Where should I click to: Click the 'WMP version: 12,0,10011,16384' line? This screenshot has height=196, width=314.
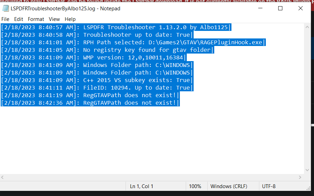click(x=94, y=58)
